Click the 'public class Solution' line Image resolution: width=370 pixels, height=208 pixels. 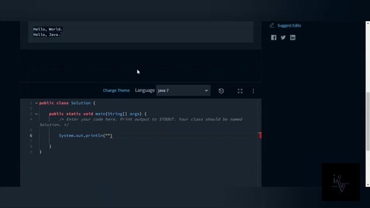pyautogui.click(x=67, y=103)
